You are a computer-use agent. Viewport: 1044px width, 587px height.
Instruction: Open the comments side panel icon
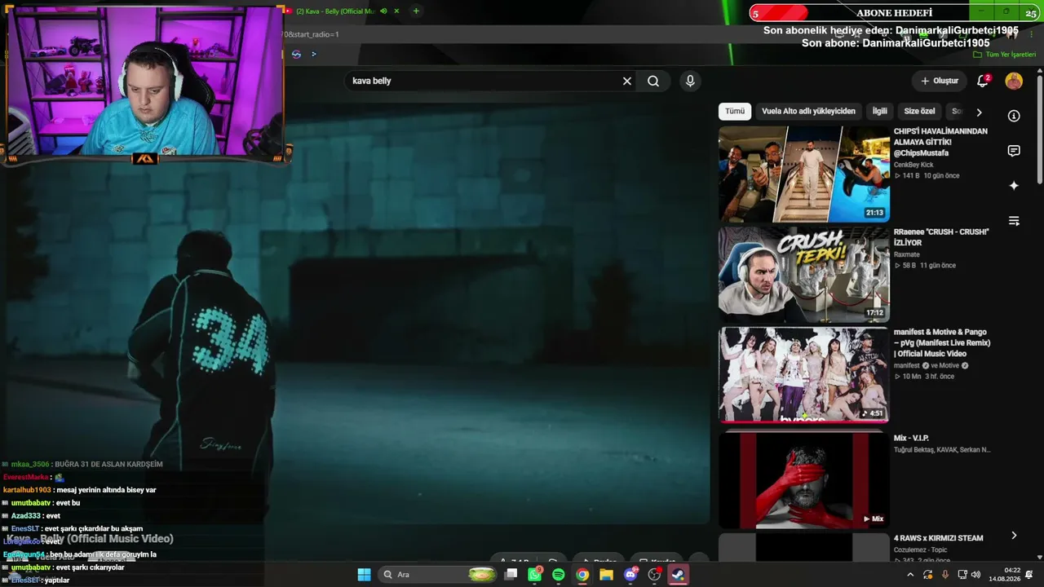1014,151
